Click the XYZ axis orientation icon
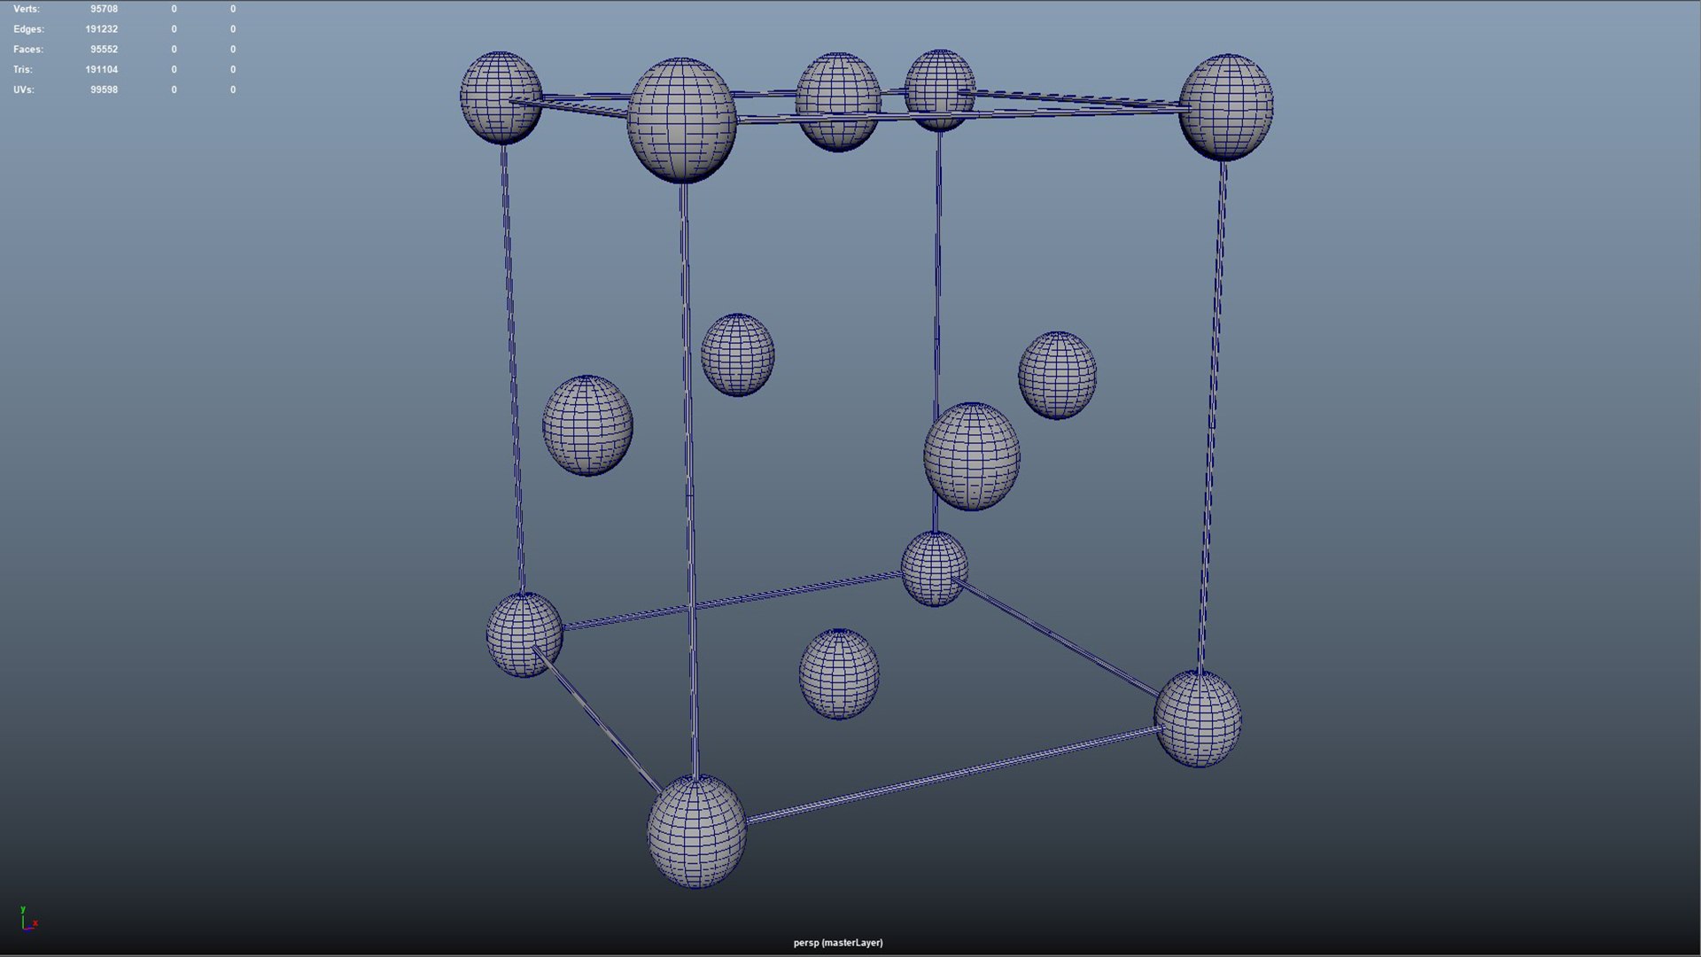1701x957 pixels. point(27,920)
